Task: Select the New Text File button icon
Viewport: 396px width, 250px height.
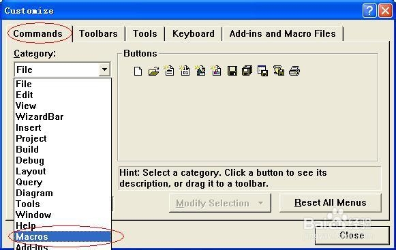Action: [x=169, y=71]
